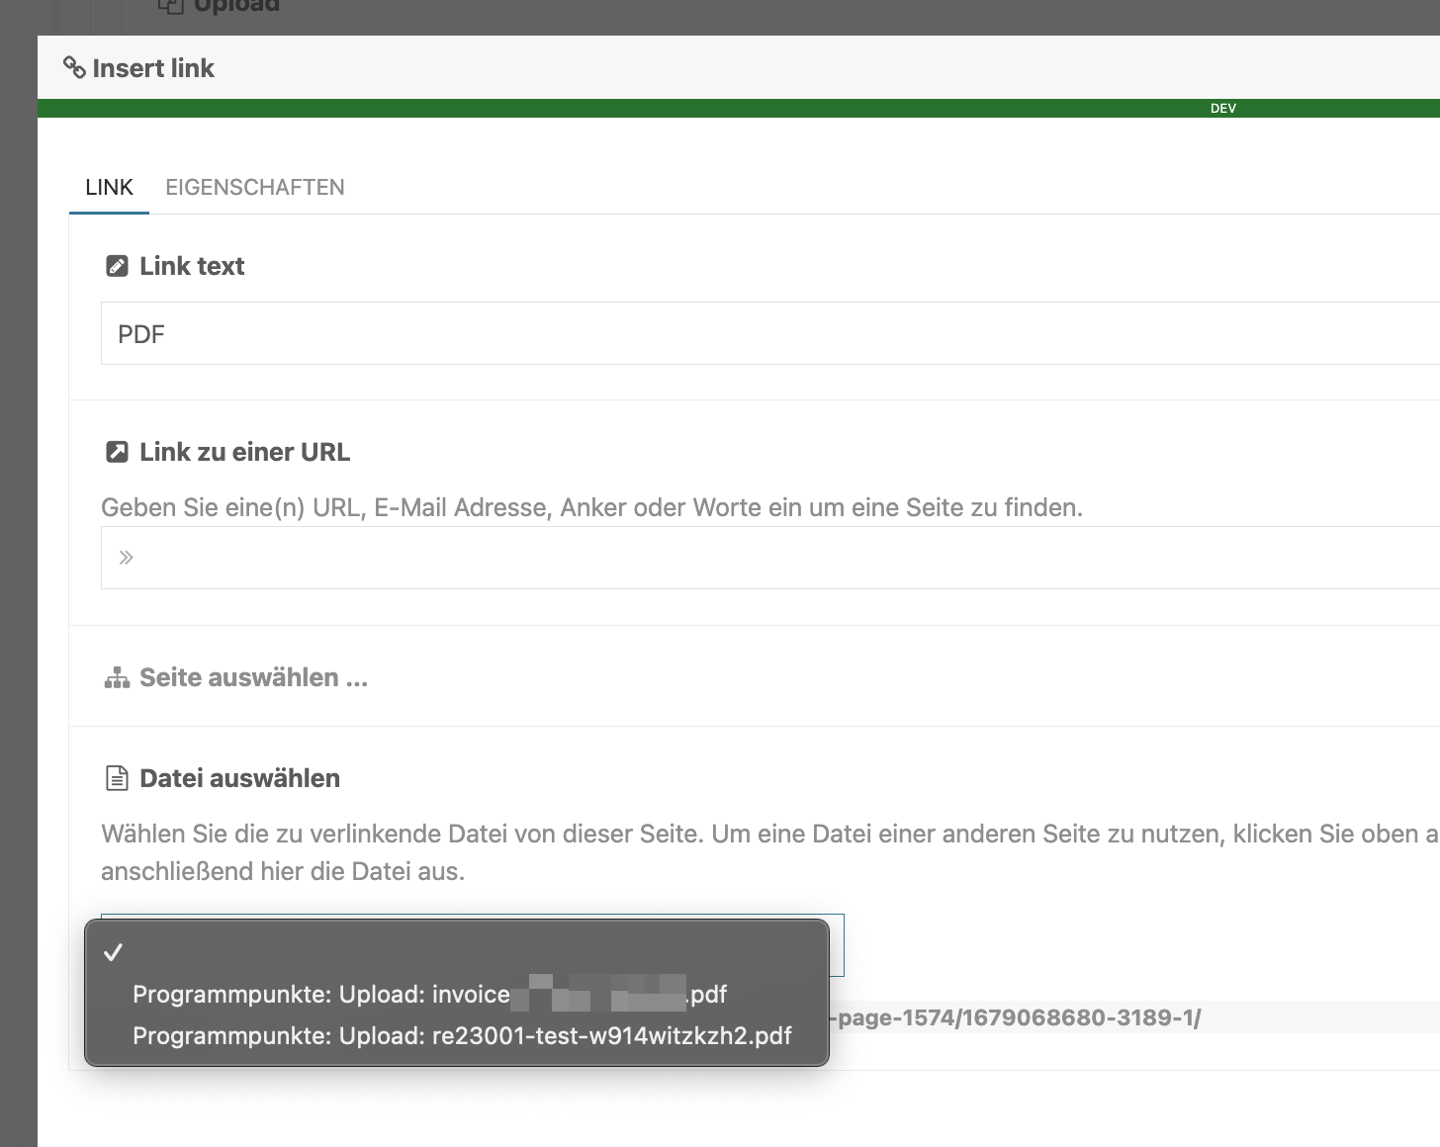
Task: Click the green DEV environment bar
Action: [x=692, y=106]
